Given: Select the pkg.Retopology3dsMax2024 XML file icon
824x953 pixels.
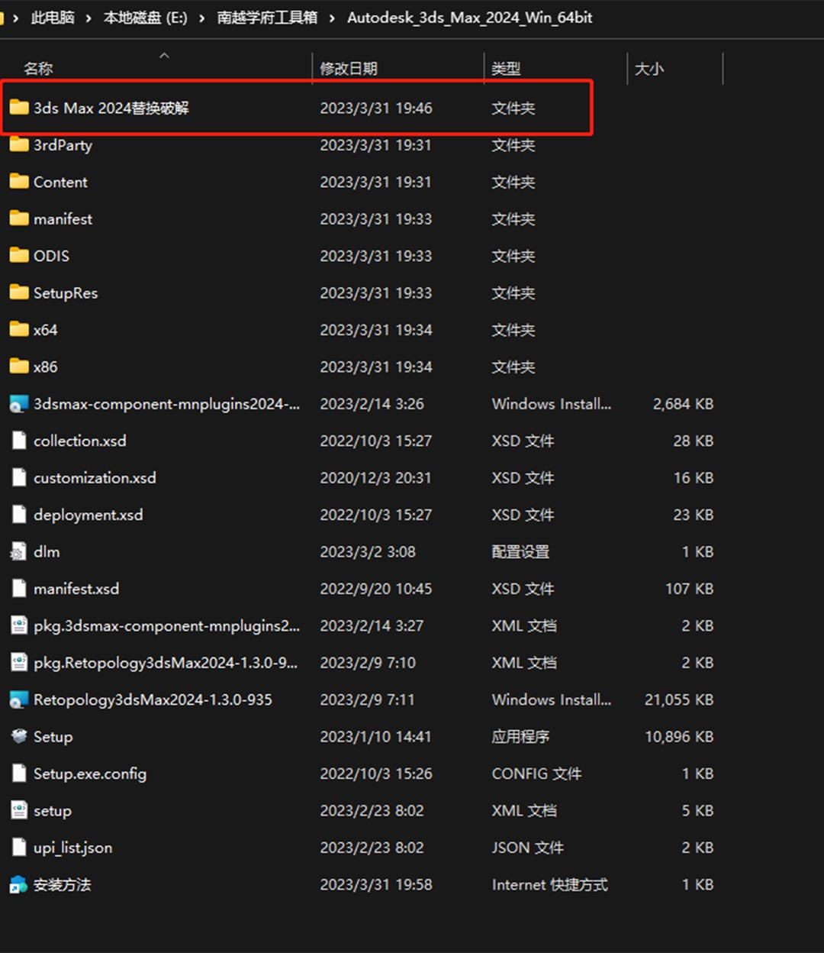Looking at the screenshot, I should 19,663.
